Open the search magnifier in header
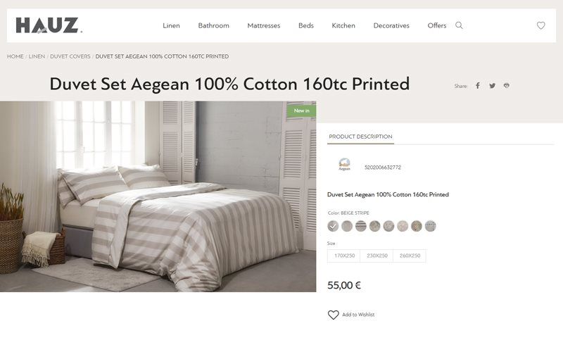 pyautogui.click(x=459, y=25)
